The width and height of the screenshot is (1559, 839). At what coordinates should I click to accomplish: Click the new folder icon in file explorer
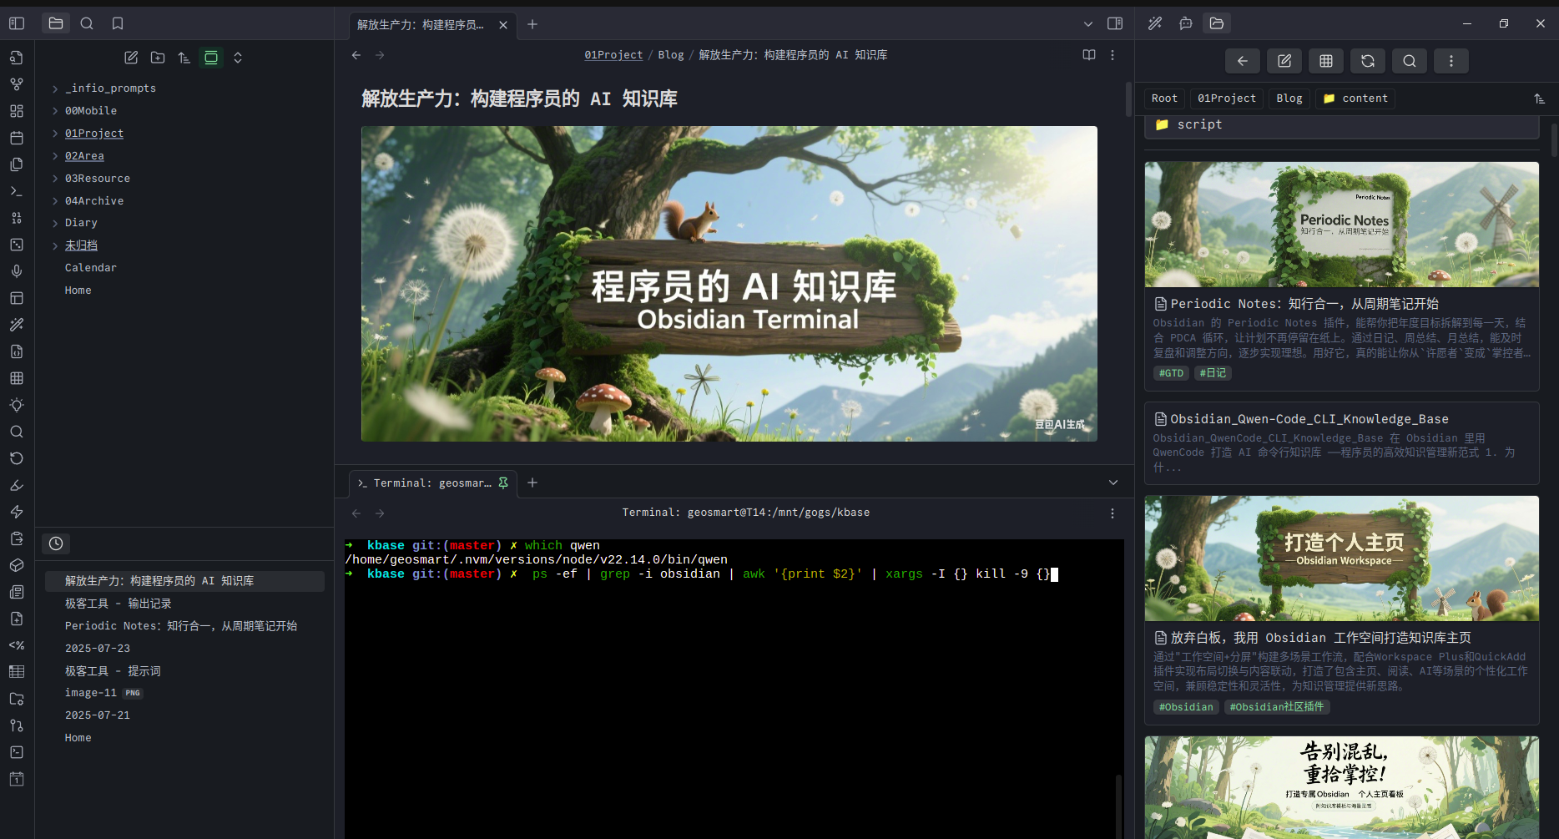(x=158, y=58)
